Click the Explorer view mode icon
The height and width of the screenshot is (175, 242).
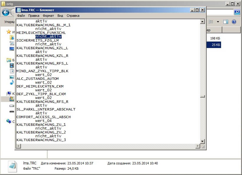point(211,22)
